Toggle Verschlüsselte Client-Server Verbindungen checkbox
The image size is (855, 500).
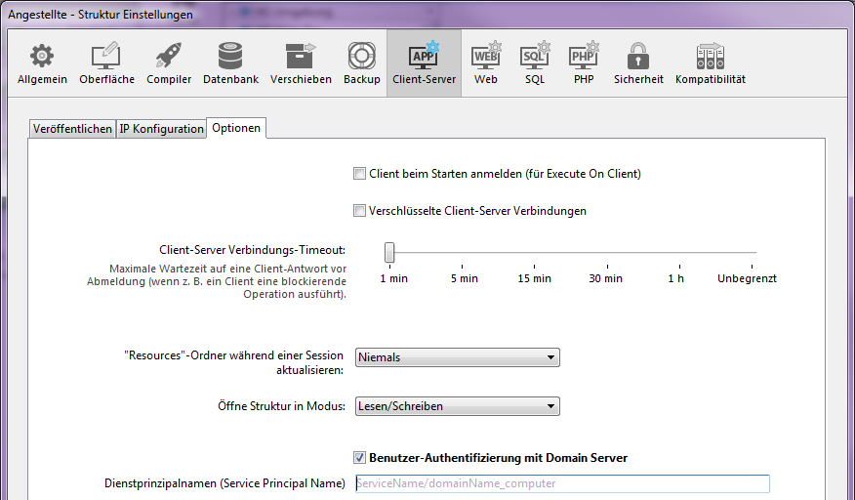(x=359, y=211)
